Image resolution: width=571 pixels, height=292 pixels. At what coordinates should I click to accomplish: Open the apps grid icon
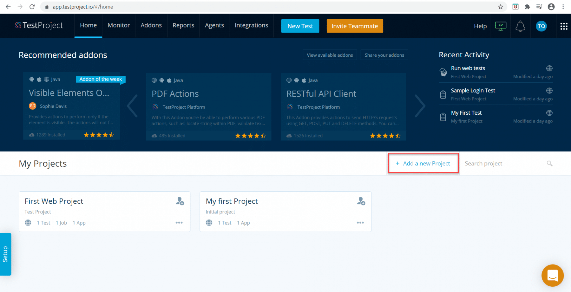(564, 26)
